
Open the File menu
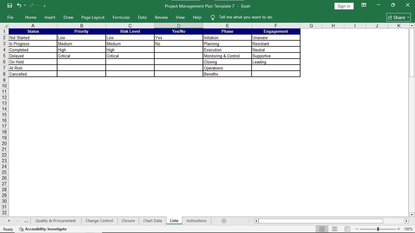[10, 17]
